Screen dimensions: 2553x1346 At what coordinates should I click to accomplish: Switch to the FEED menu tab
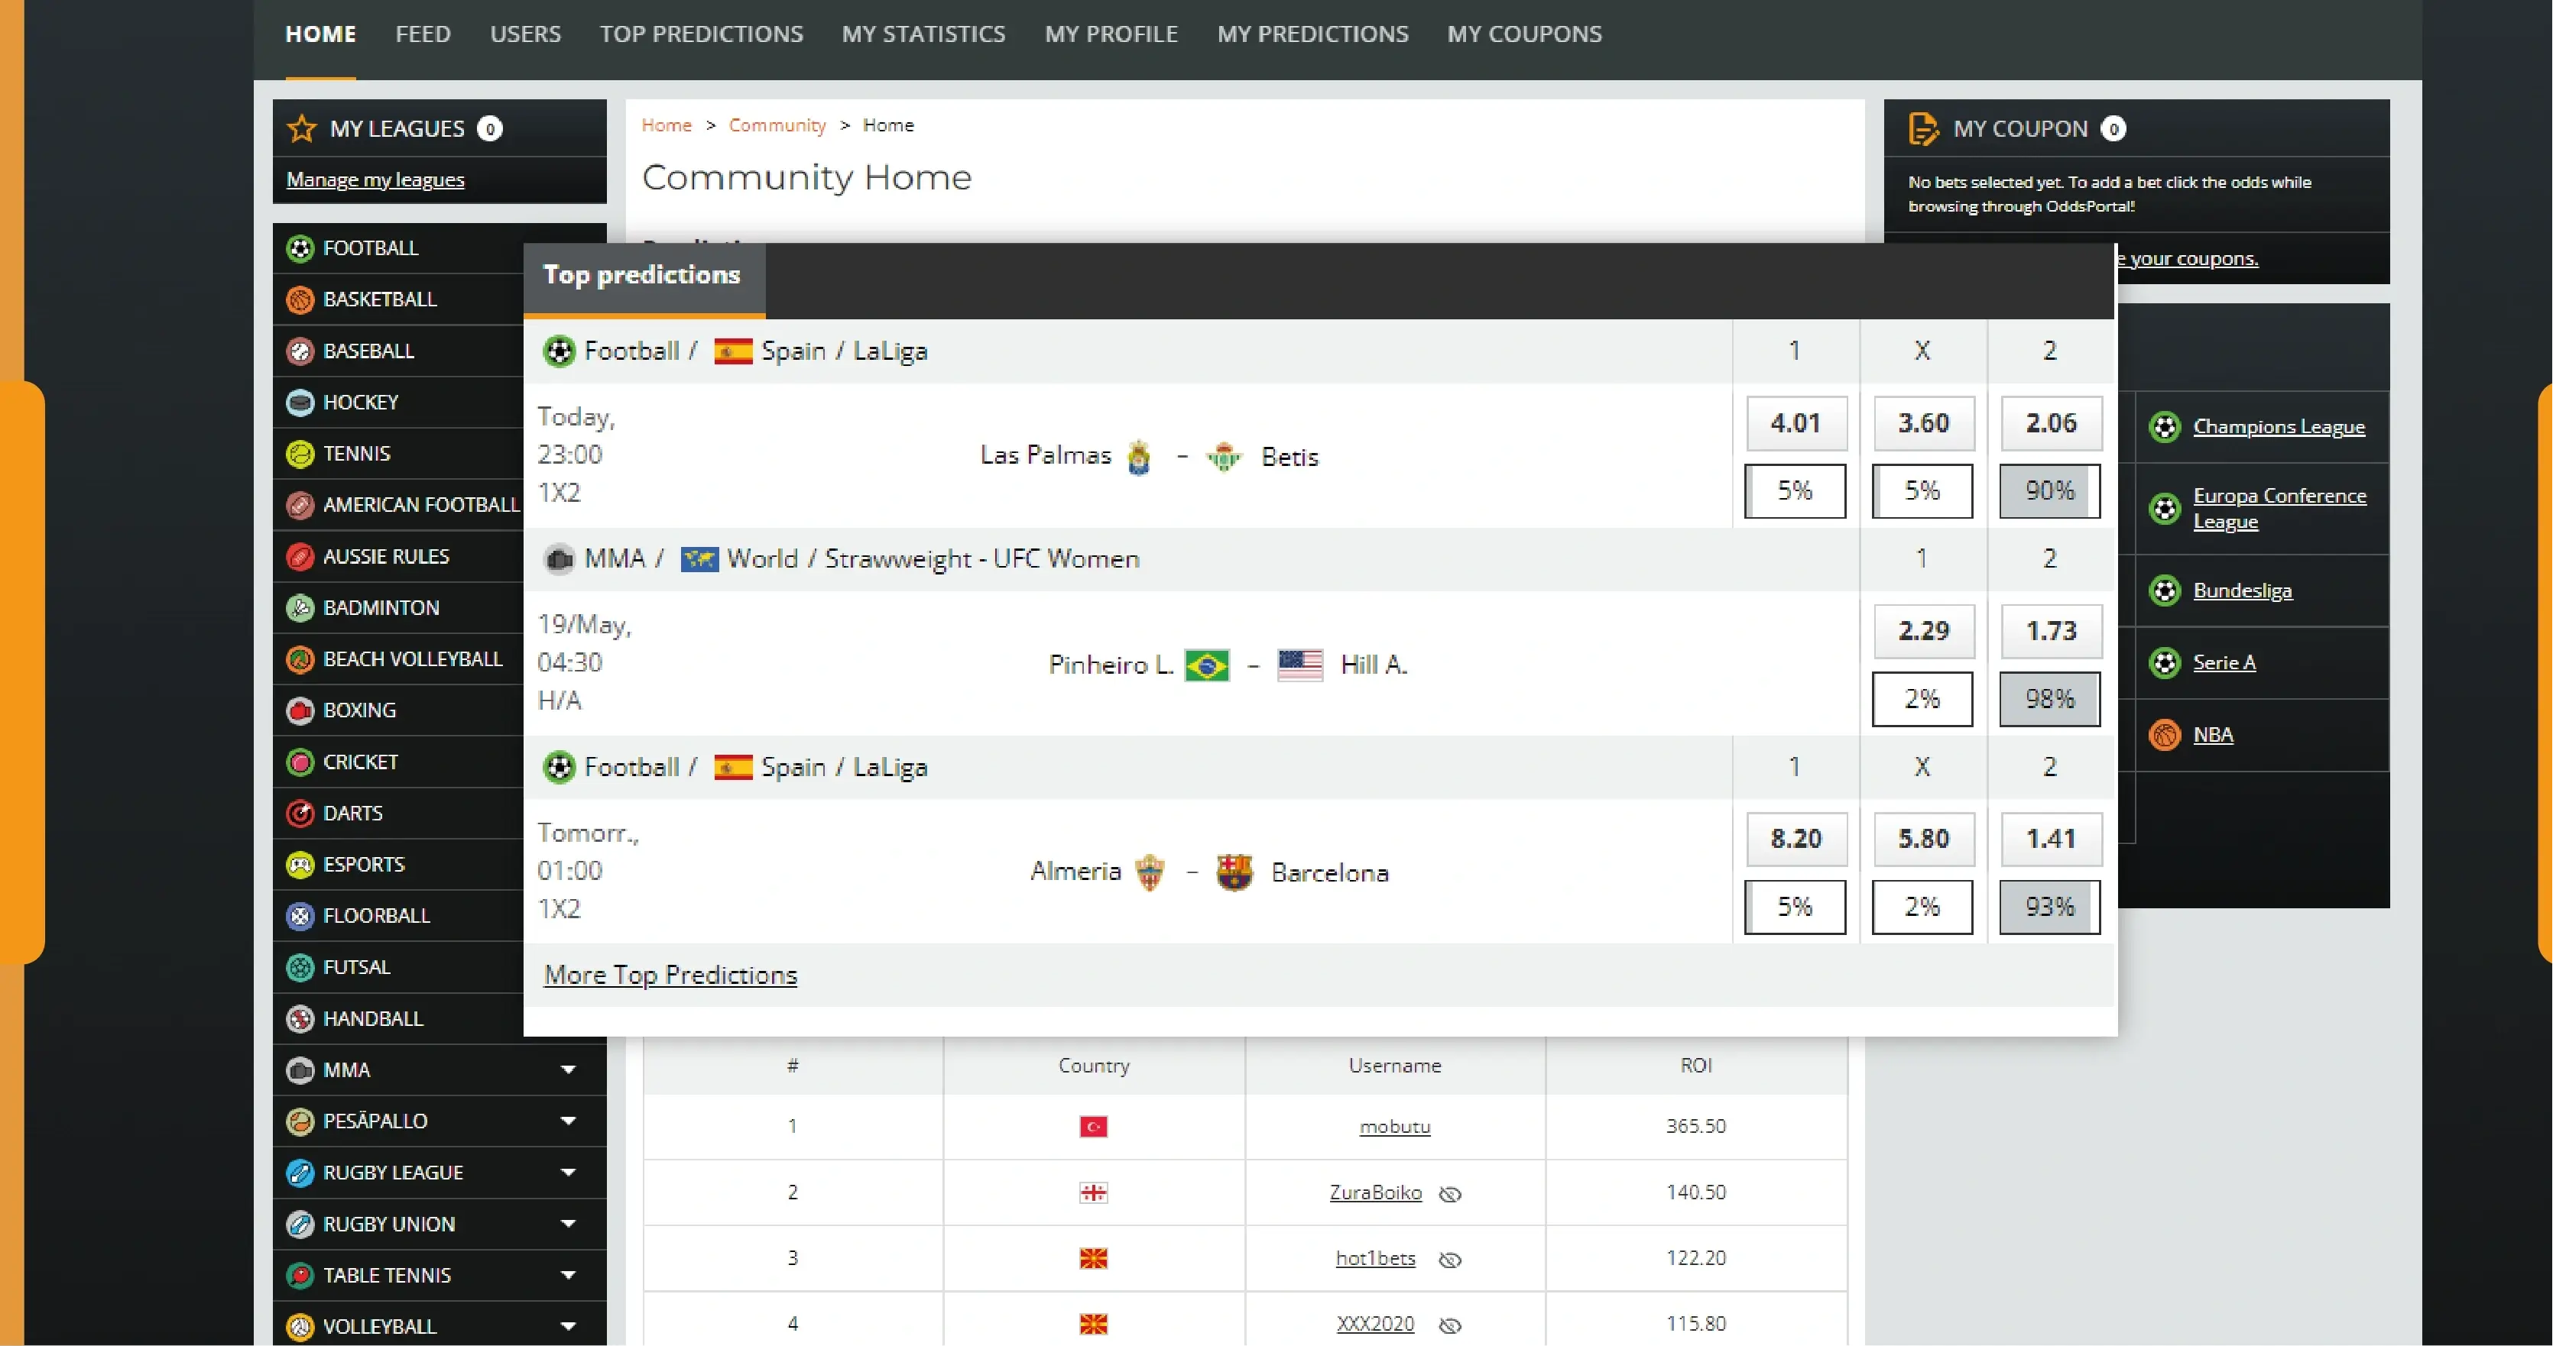[x=422, y=34]
